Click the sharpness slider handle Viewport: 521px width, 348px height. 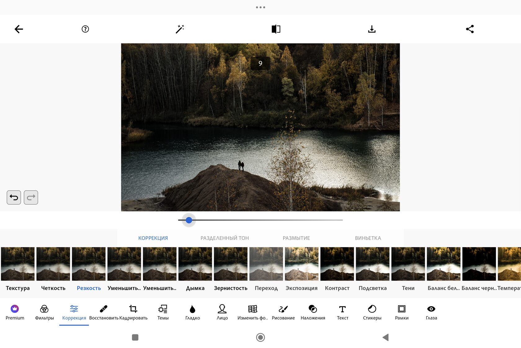189,220
